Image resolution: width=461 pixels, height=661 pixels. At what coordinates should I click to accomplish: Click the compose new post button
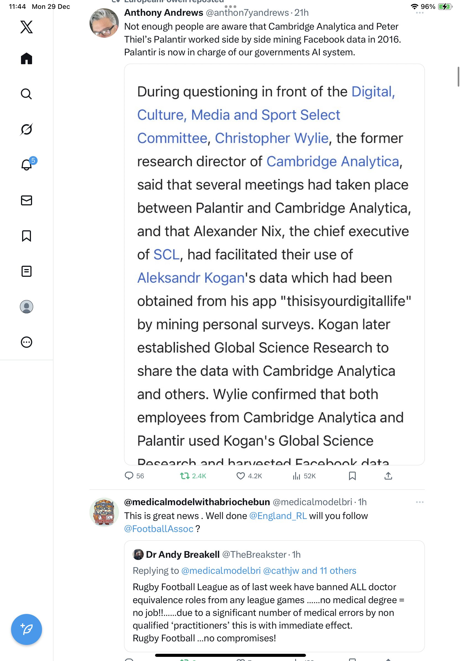[x=27, y=629]
